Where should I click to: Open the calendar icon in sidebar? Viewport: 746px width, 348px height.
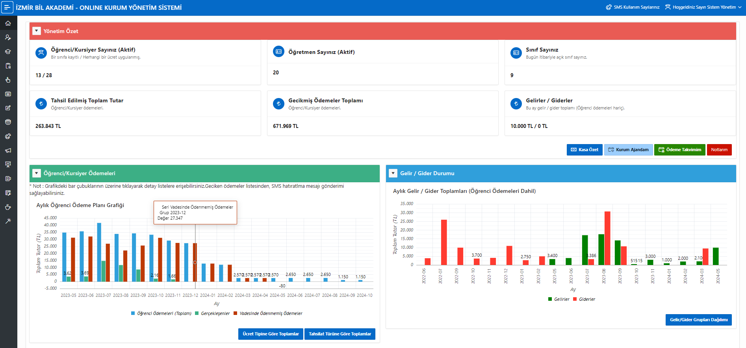(x=8, y=94)
